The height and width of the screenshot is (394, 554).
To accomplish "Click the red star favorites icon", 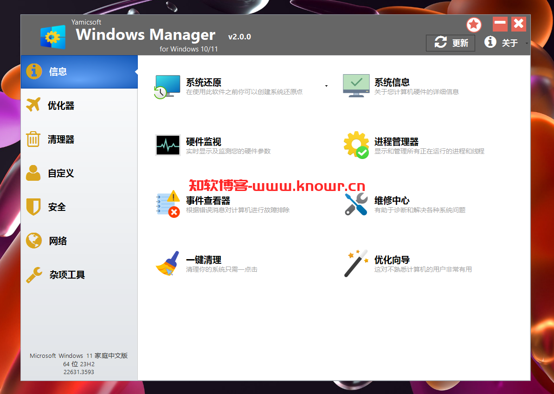I will click(474, 25).
